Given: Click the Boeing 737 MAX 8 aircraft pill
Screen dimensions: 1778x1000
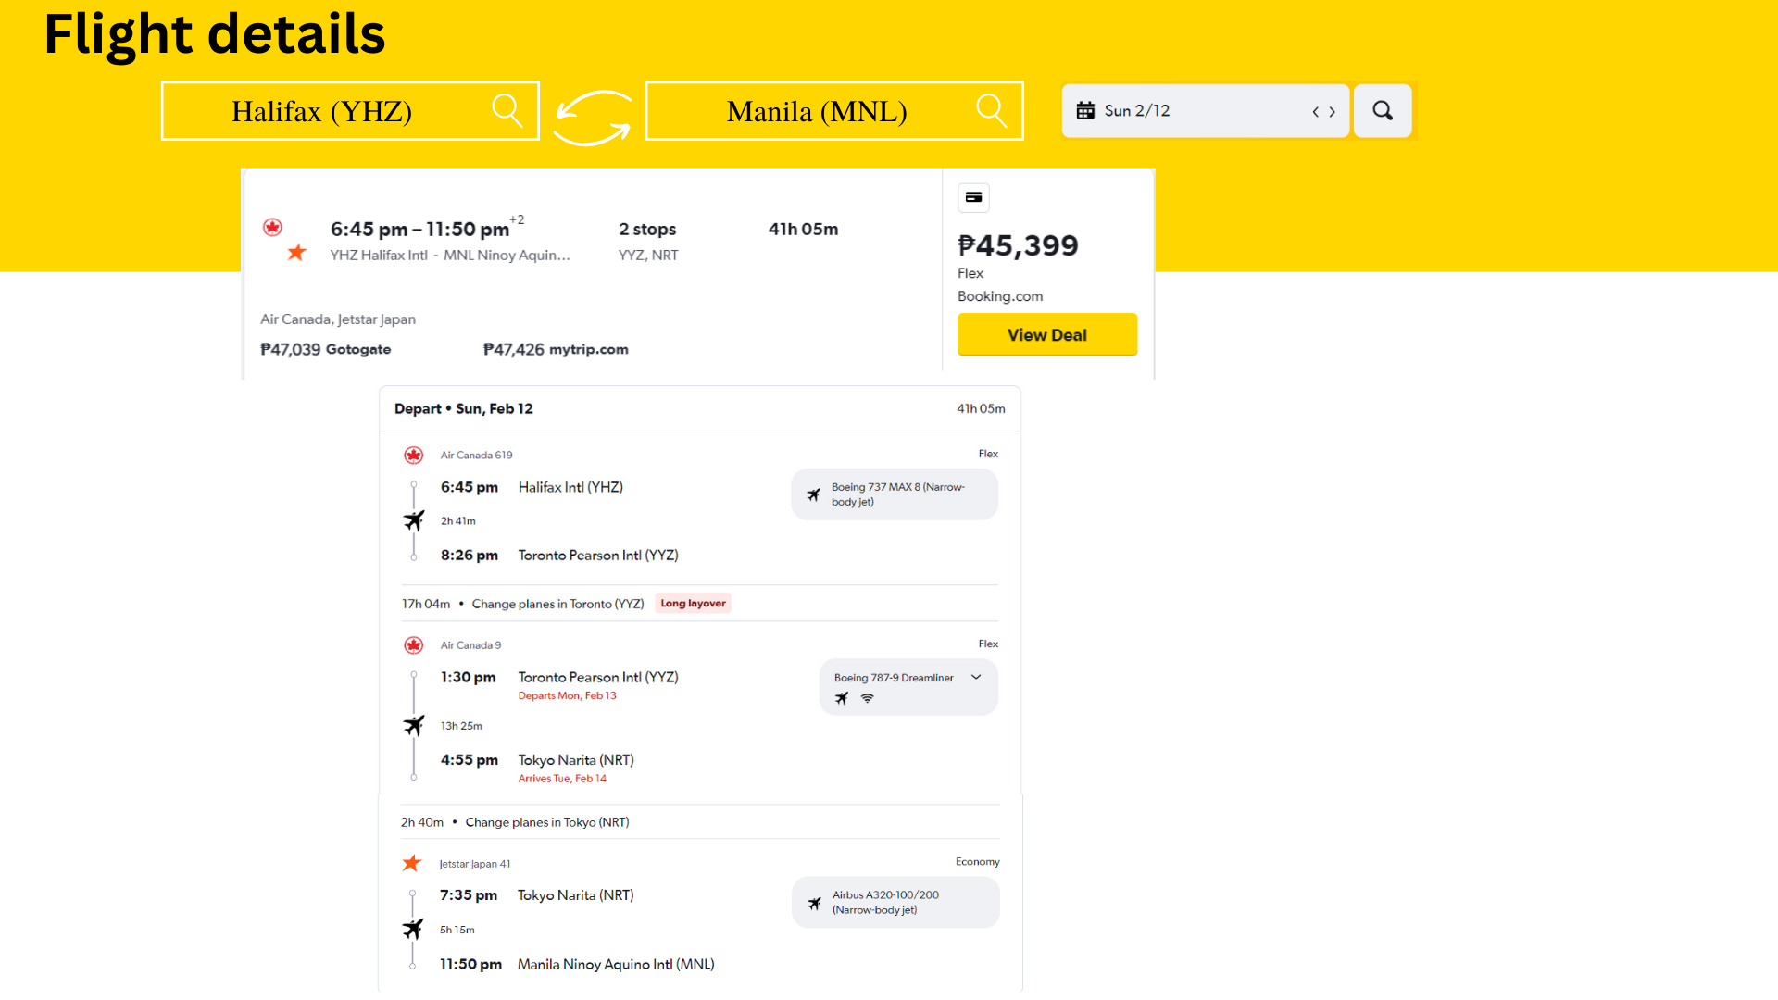Looking at the screenshot, I should pos(895,494).
